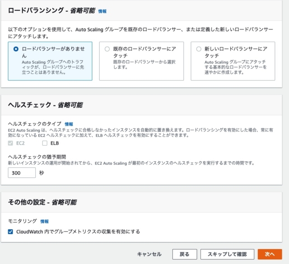Viewport: 289px width, 264px height.
Task: Click the health check grace period field
Action: (22, 173)
